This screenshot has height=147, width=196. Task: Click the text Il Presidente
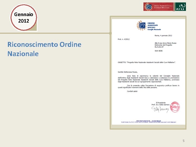pos(161,103)
